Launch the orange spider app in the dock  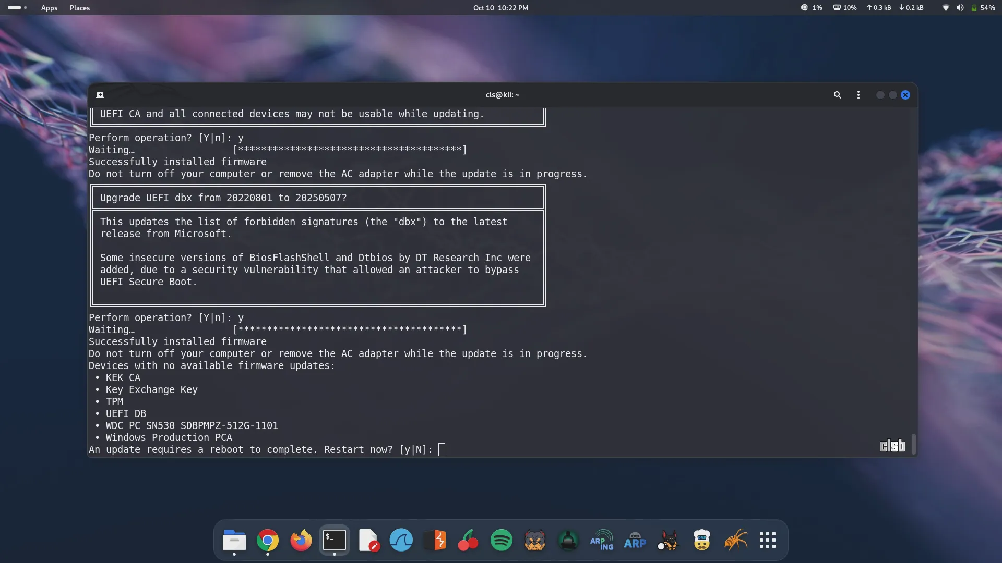point(735,541)
